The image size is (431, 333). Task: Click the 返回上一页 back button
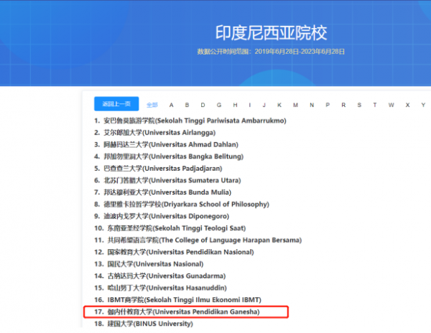click(x=116, y=104)
